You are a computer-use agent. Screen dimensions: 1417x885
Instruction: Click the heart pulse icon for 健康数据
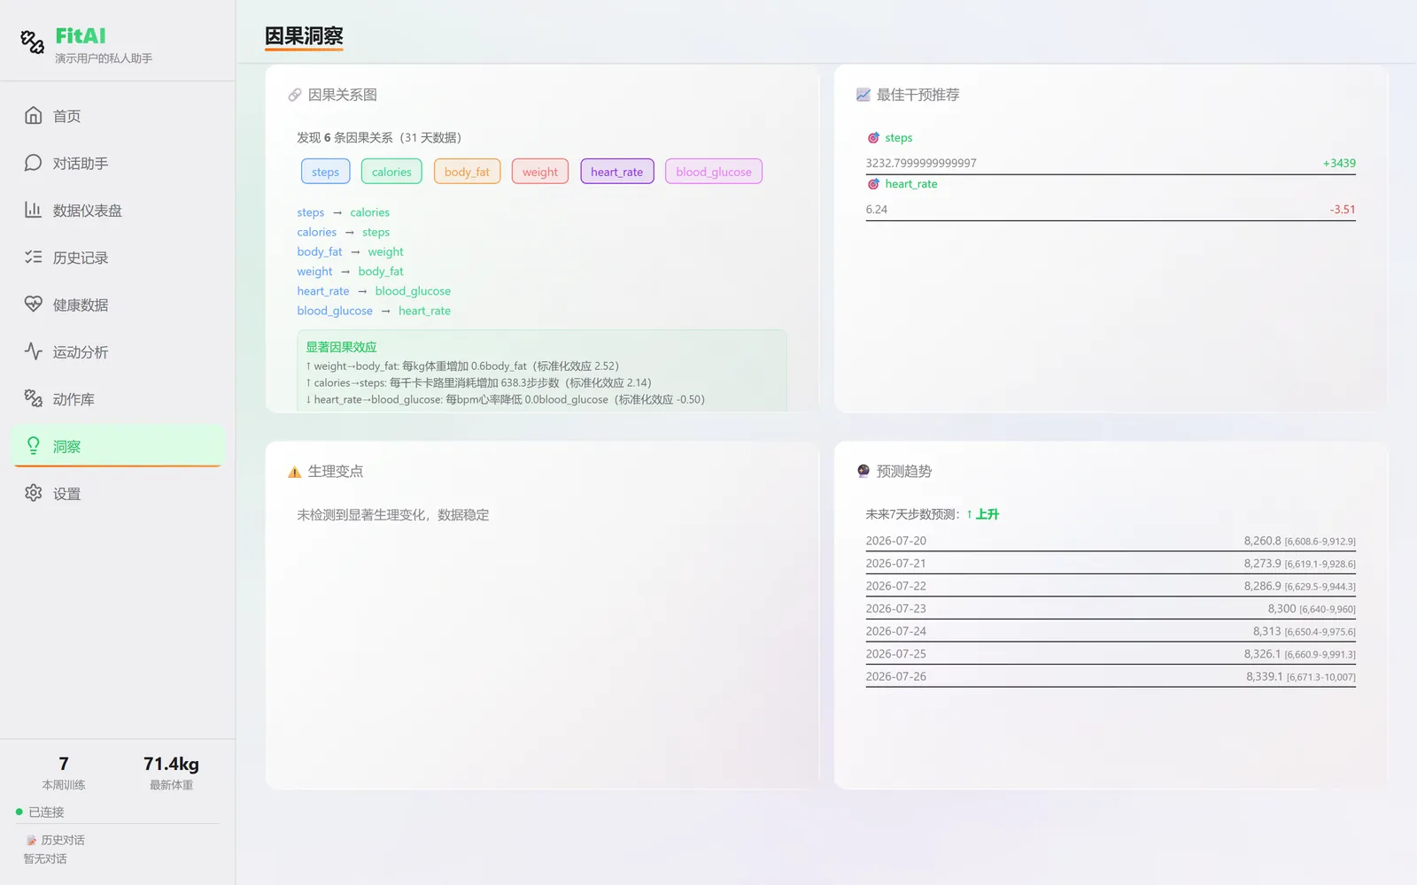34,304
